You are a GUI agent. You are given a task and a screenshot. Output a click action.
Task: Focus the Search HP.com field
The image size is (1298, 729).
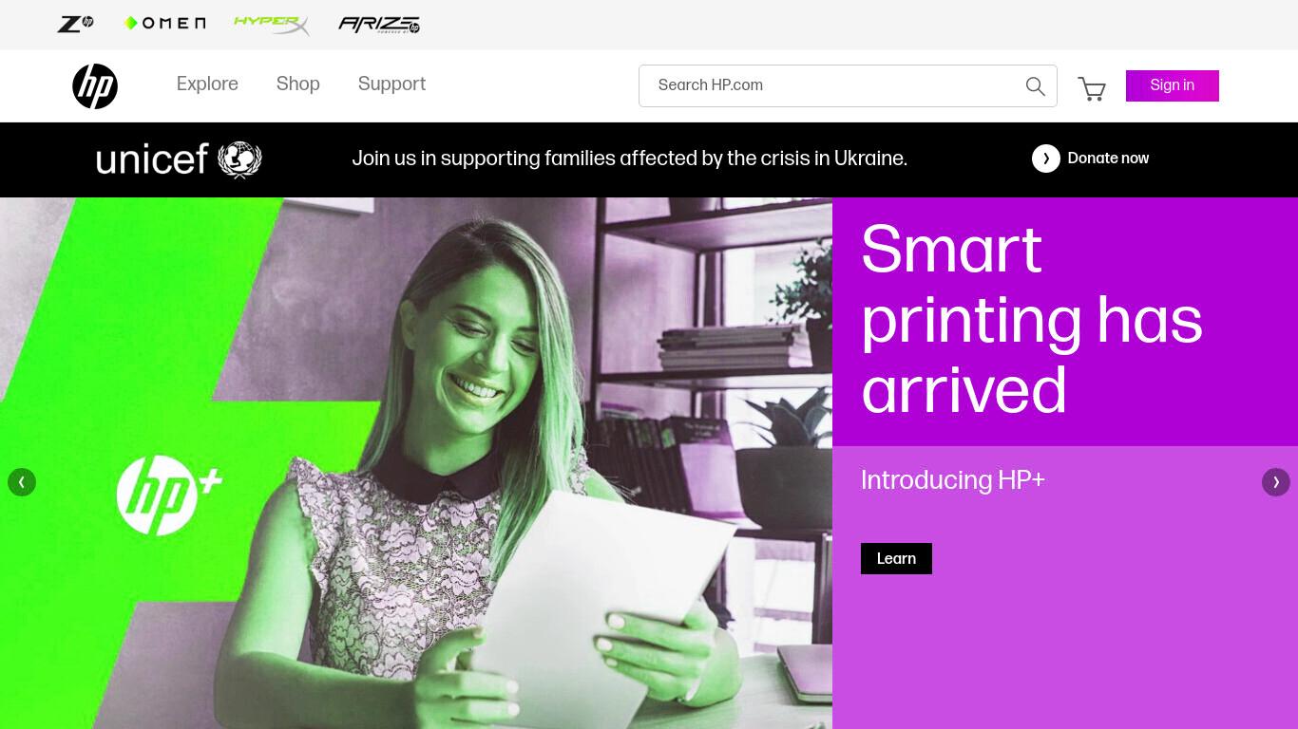831,85
